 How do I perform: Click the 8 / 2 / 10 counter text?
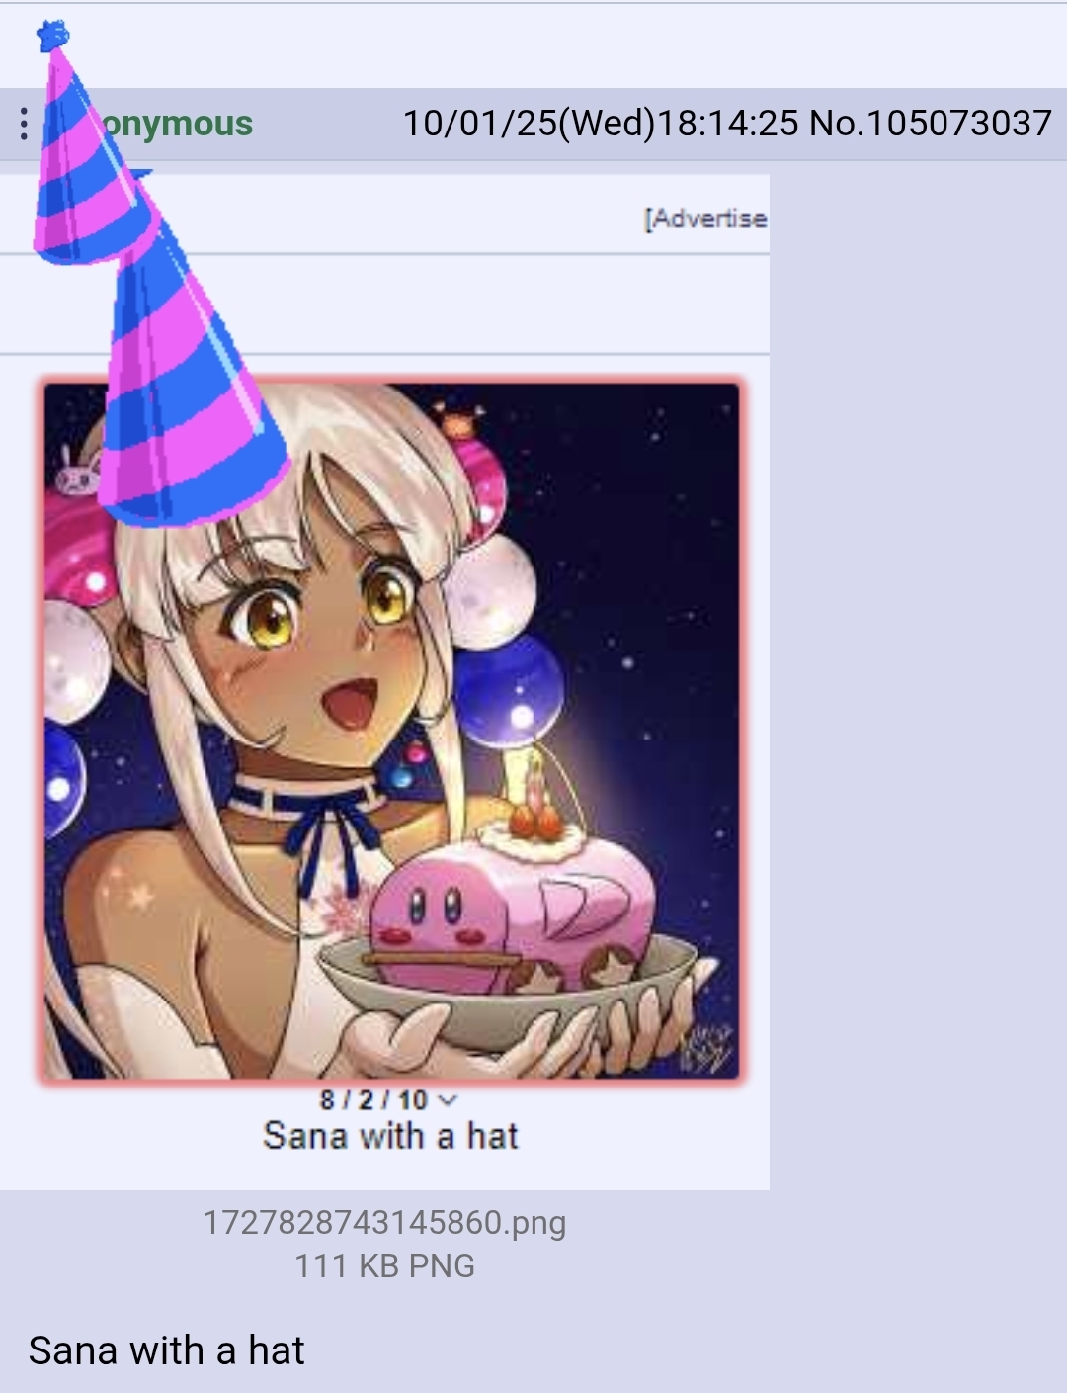coord(373,1100)
